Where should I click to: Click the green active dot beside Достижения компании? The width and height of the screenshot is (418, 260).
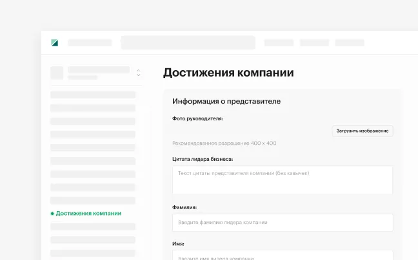coord(52,214)
